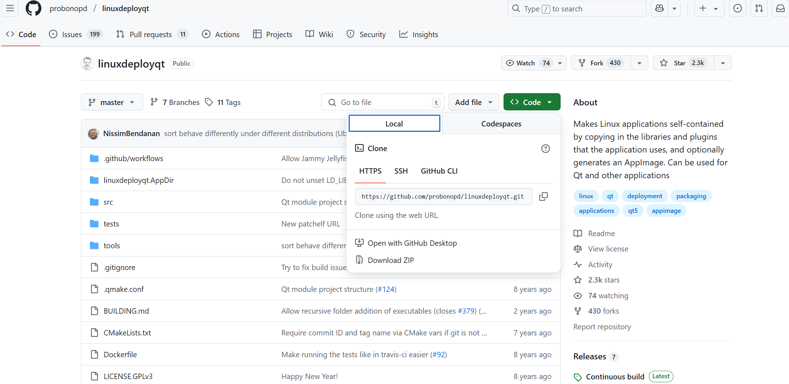789x384 pixels.
Task: Open the Copilot chat icon
Action: click(x=659, y=8)
